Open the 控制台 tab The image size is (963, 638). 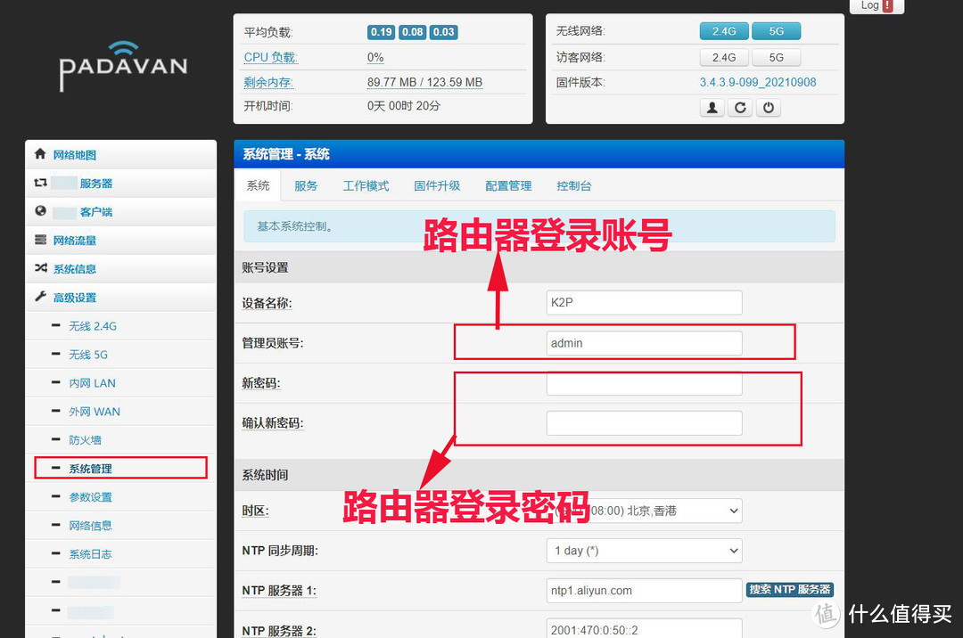(573, 185)
